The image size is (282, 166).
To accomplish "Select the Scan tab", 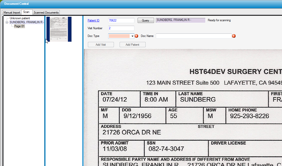I will [26, 12].
